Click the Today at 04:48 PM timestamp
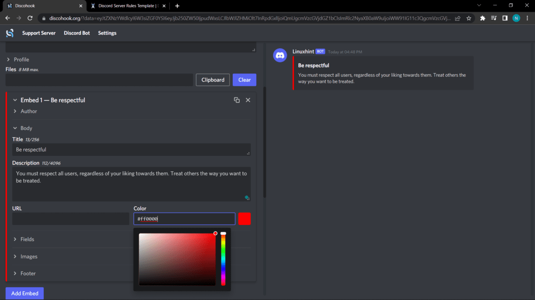Screen dimensions: 535x300 (x=345, y=51)
